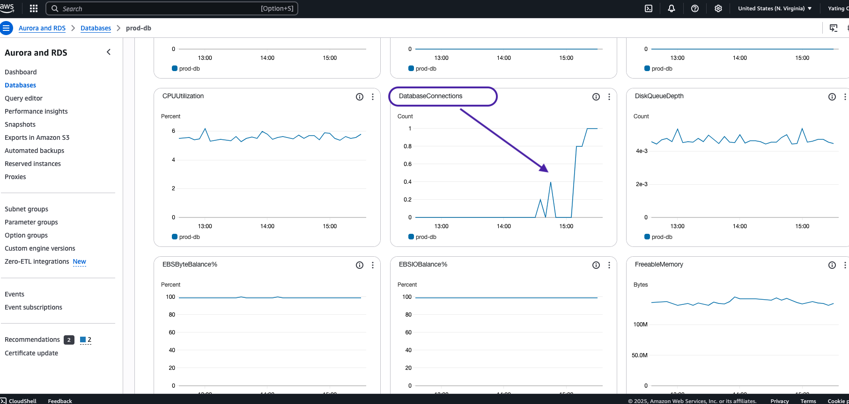Show info for DiskQueueDepth chart
The width and height of the screenshot is (849, 404).
(x=832, y=97)
